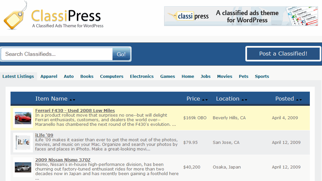The height and width of the screenshot is (181, 322).
Task: Open the ClassiPress banner advertisement
Action: [x=241, y=16]
